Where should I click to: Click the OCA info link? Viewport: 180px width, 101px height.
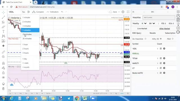[x=171, y=24]
